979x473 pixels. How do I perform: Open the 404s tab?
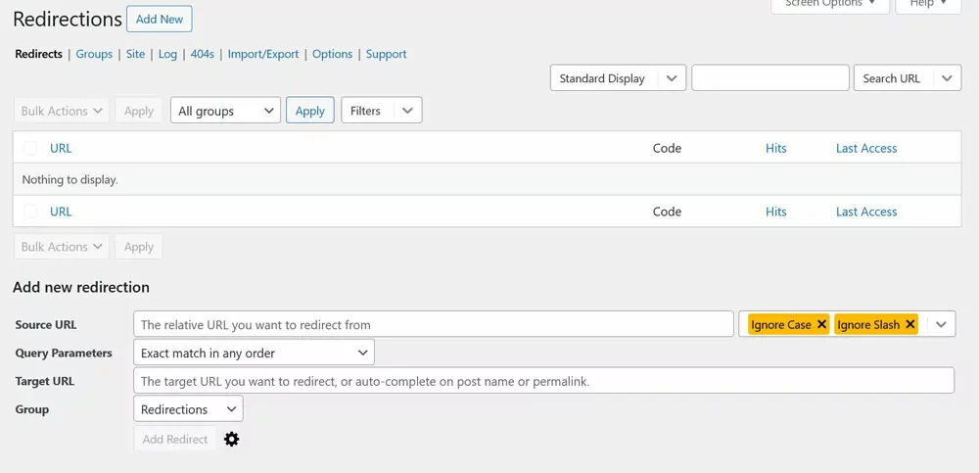(x=203, y=54)
